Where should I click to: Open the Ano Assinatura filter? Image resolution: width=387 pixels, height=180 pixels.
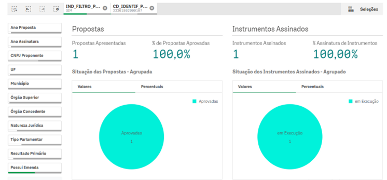point(35,42)
